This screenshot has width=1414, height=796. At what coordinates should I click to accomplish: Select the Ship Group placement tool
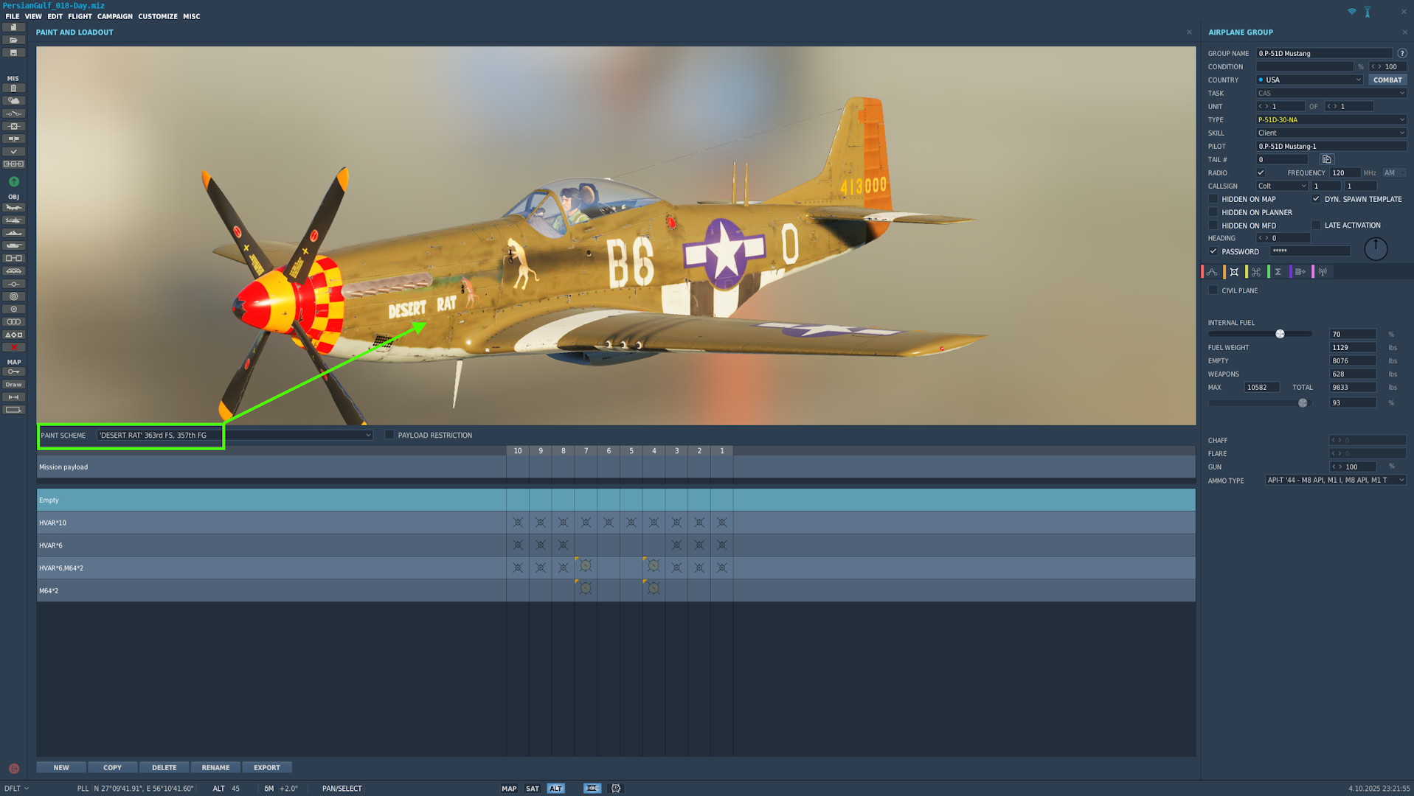(13, 233)
